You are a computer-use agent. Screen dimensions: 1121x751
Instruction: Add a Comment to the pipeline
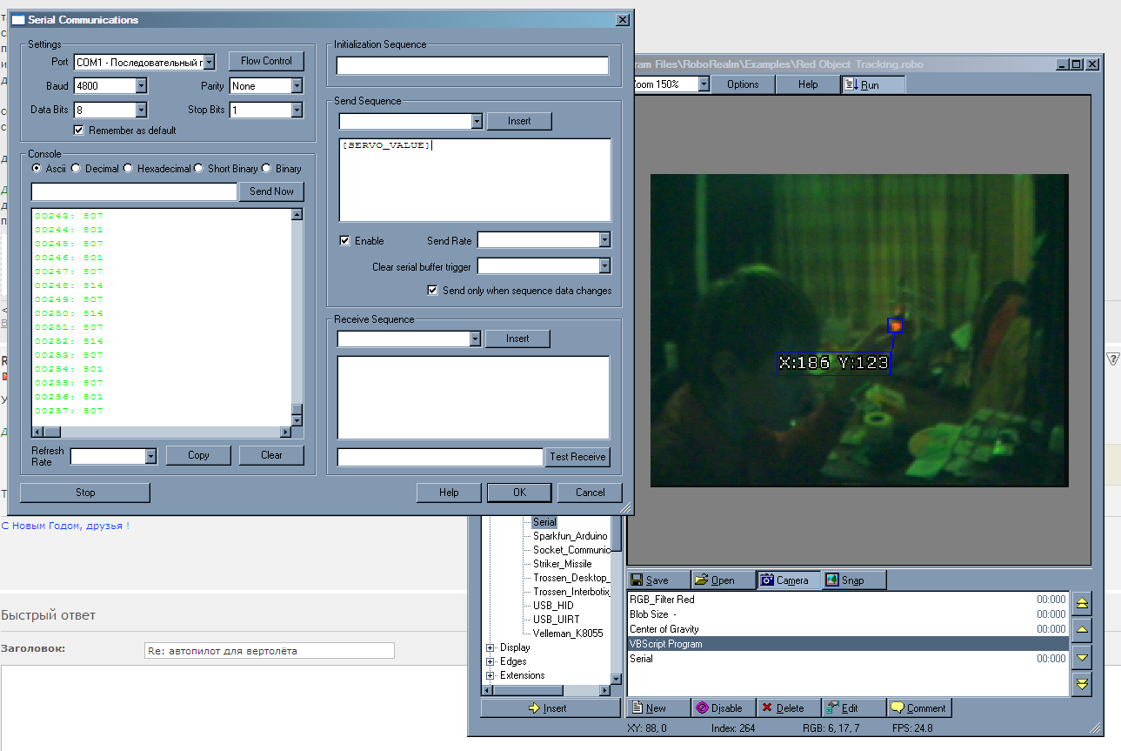[919, 708]
